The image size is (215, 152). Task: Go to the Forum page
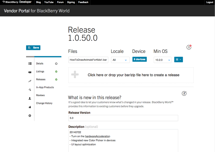pyautogui.click(x=60, y=2)
